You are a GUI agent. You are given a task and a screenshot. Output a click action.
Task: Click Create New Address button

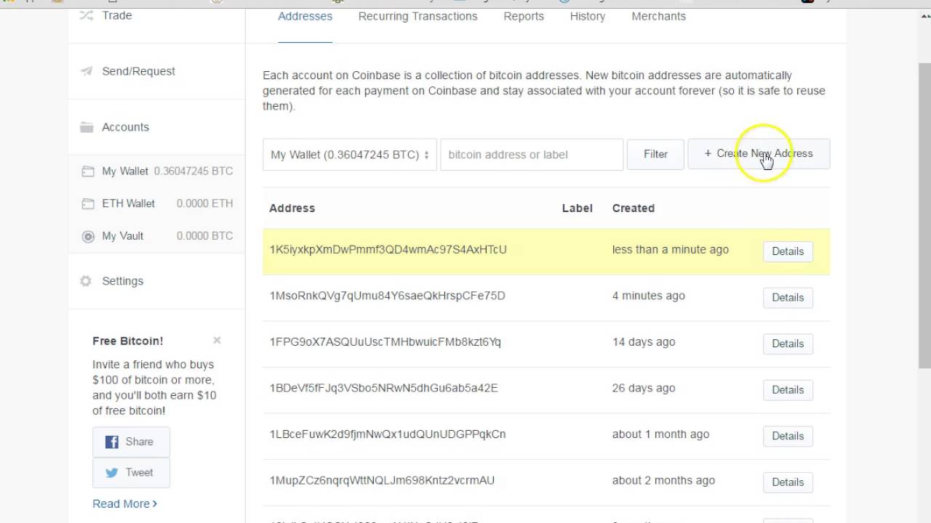[758, 154]
